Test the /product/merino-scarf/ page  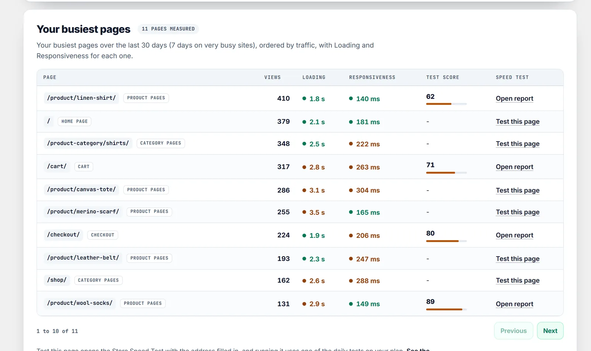point(517,212)
